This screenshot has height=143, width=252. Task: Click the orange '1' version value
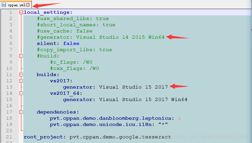click(x=179, y=118)
